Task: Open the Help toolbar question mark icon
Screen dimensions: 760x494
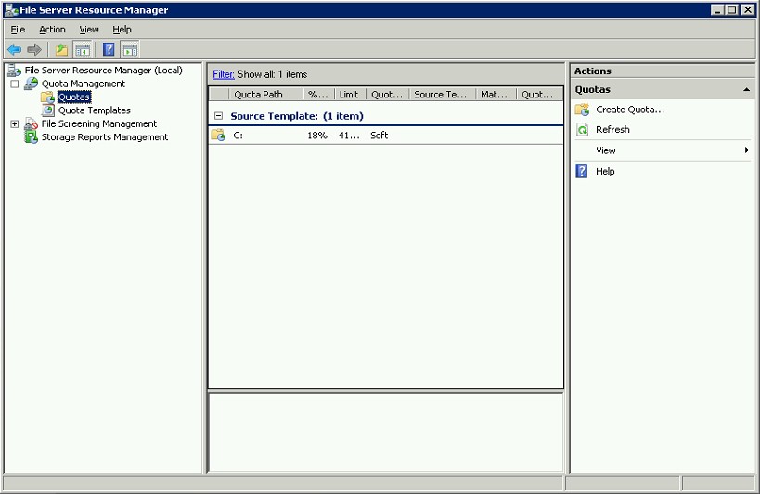Action: pyautogui.click(x=109, y=49)
